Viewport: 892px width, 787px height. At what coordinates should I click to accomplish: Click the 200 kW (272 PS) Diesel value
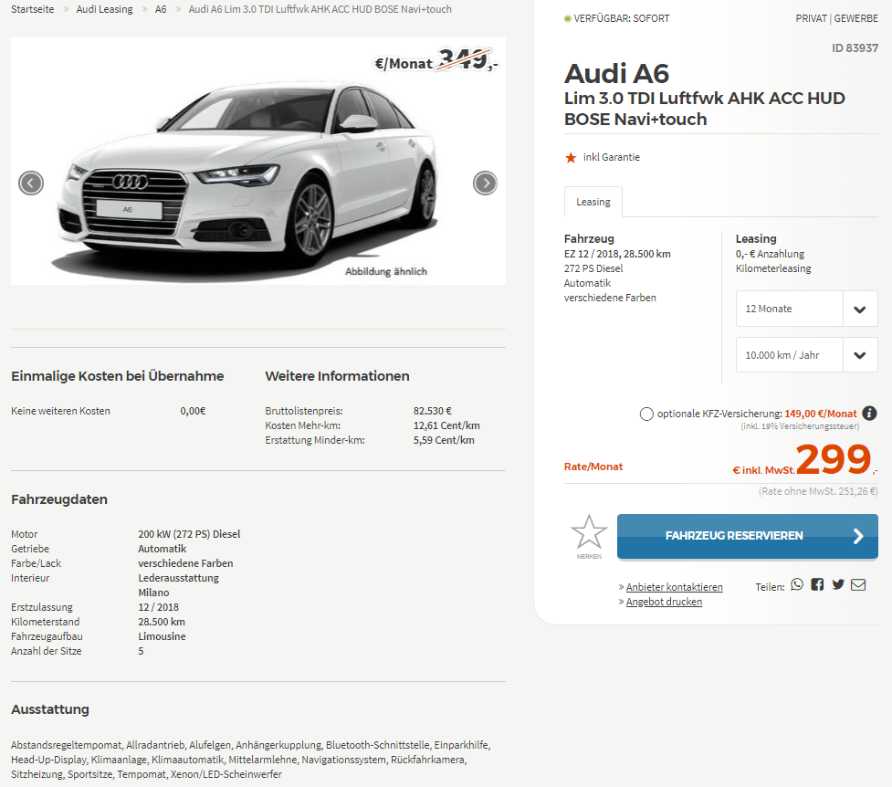189,534
